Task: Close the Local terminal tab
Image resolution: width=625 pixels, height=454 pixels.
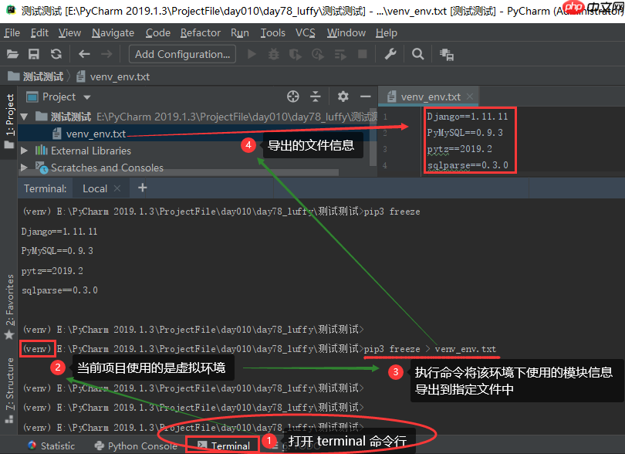Action: (117, 188)
